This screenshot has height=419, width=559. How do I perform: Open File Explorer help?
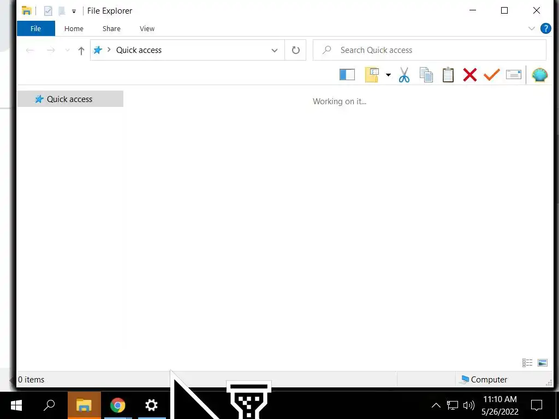click(x=545, y=28)
